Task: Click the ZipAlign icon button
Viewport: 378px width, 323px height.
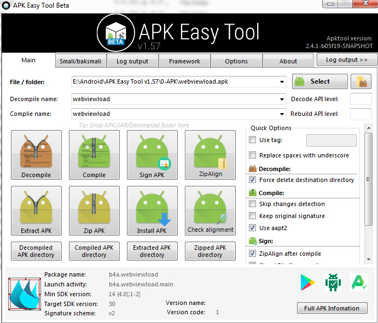Action: pyautogui.click(x=210, y=155)
